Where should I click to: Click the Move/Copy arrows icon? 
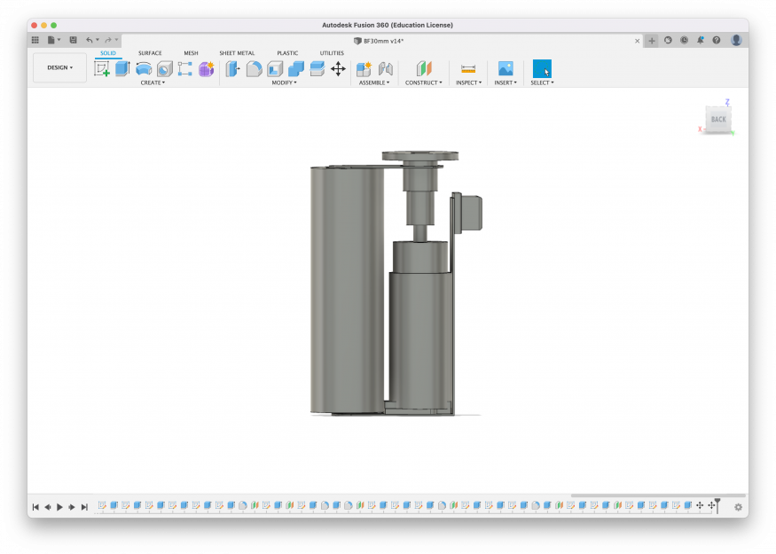pyautogui.click(x=338, y=68)
